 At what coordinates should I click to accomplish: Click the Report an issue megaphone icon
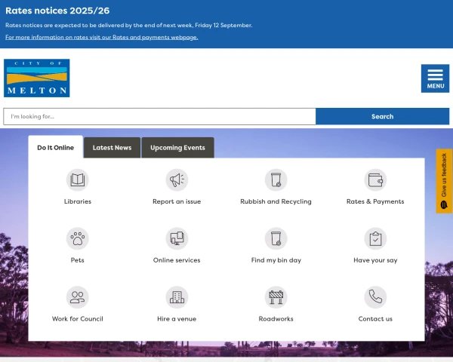(177, 179)
